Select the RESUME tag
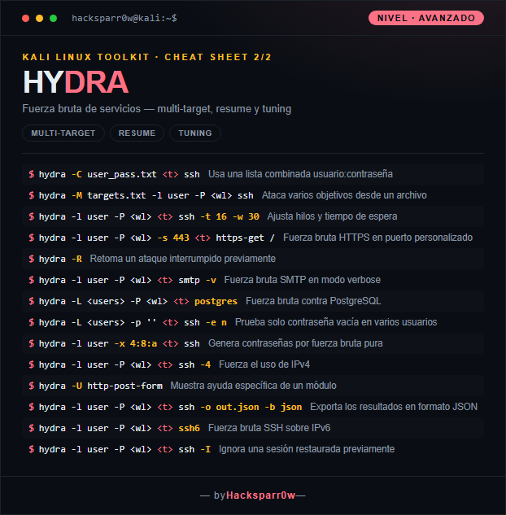Screen dimensions: 506x515 pyautogui.click(x=137, y=133)
